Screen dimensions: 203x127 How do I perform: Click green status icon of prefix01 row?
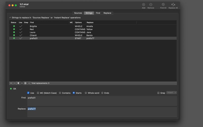14,38
